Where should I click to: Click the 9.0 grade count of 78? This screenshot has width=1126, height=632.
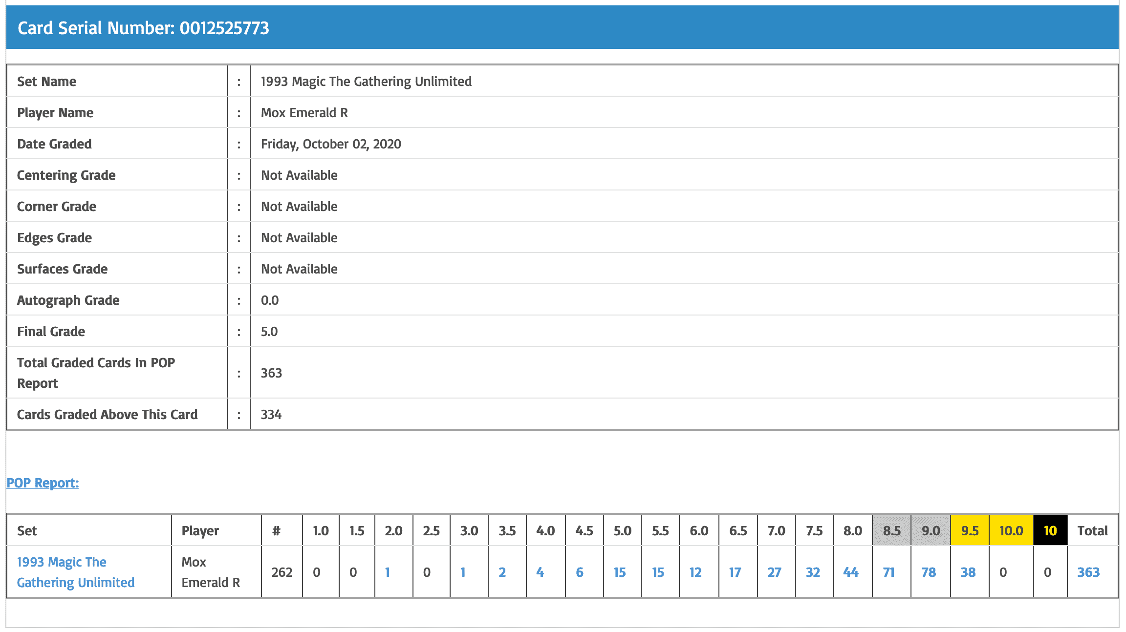(x=929, y=572)
